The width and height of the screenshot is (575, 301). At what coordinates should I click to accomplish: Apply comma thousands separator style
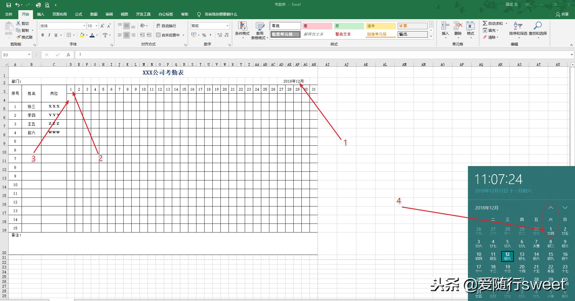click(x=211, y=35)
